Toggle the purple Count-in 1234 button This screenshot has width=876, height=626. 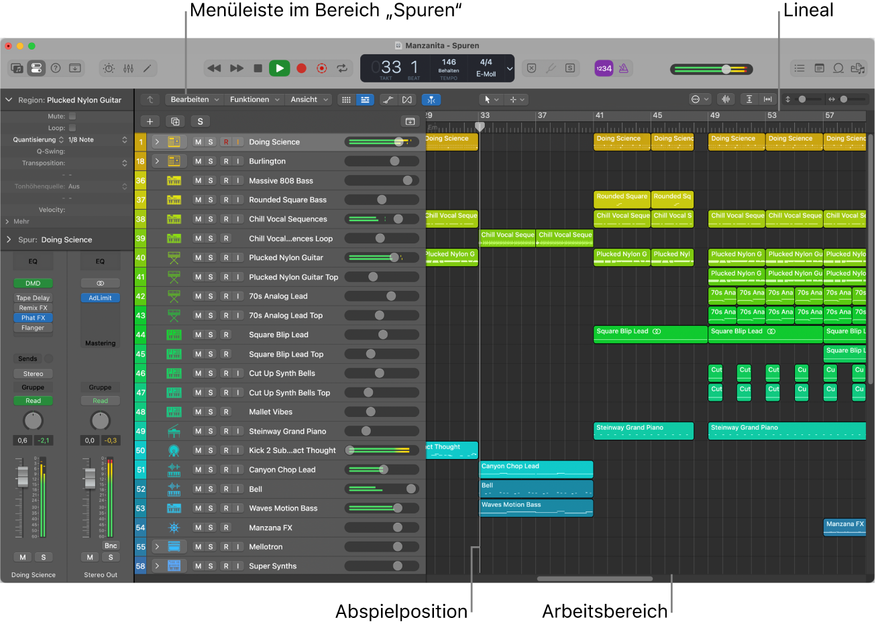coord(604,68)
